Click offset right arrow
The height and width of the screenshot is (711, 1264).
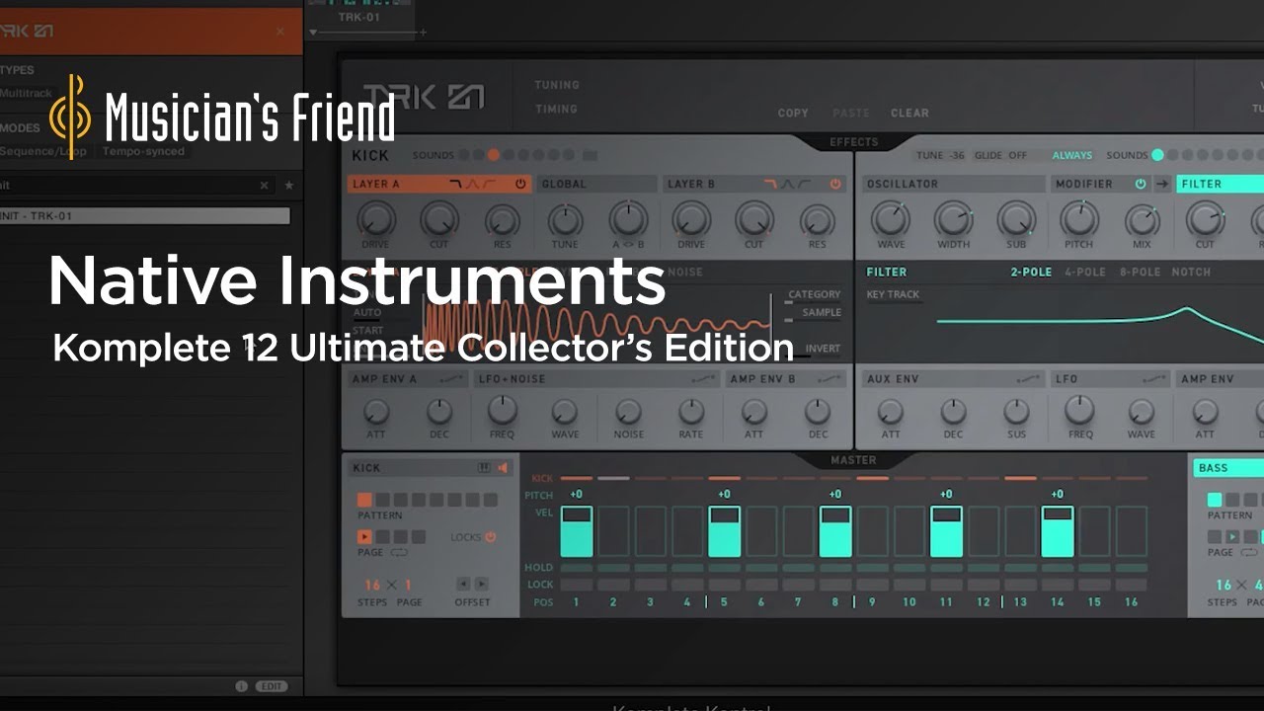481,584
